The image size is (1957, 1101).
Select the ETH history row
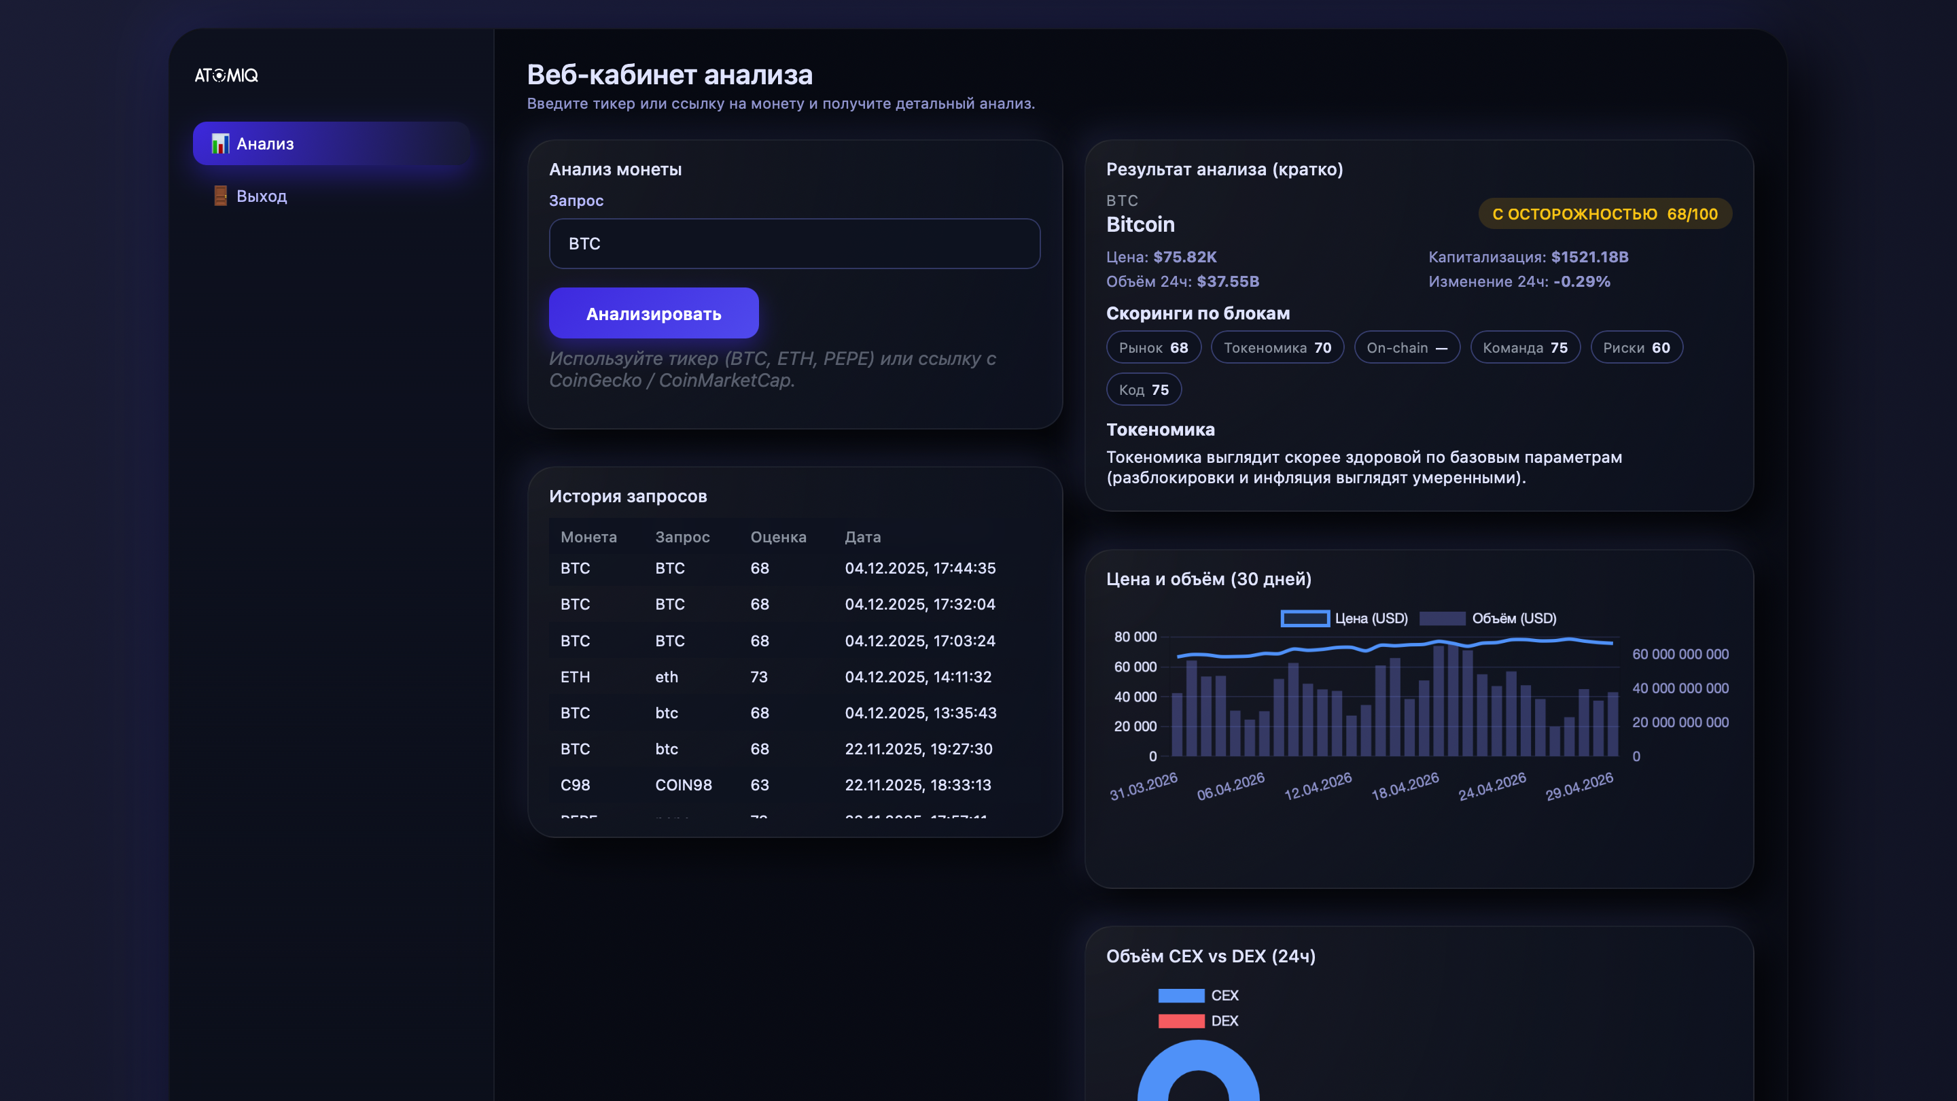click(794, 677)
